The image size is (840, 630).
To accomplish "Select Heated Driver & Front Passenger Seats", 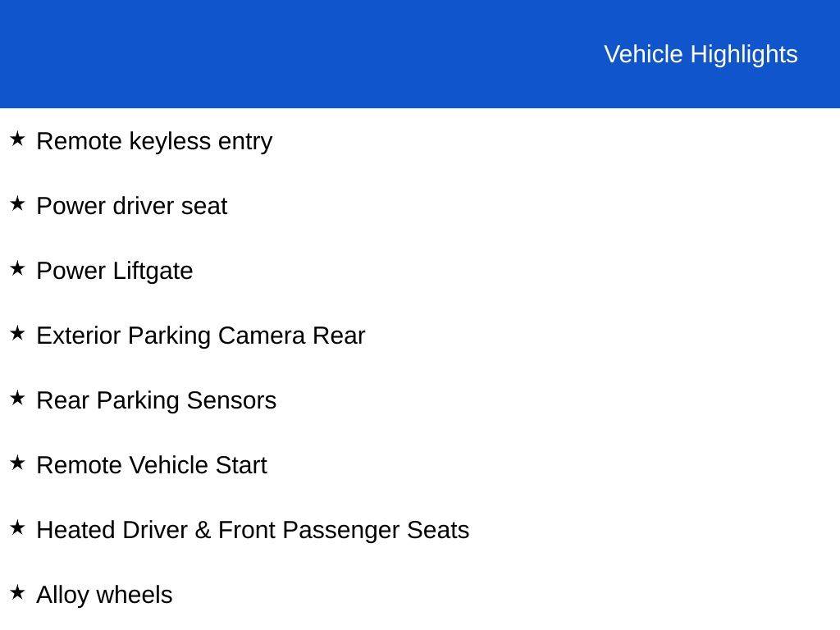I will click(x=253, y=531).
